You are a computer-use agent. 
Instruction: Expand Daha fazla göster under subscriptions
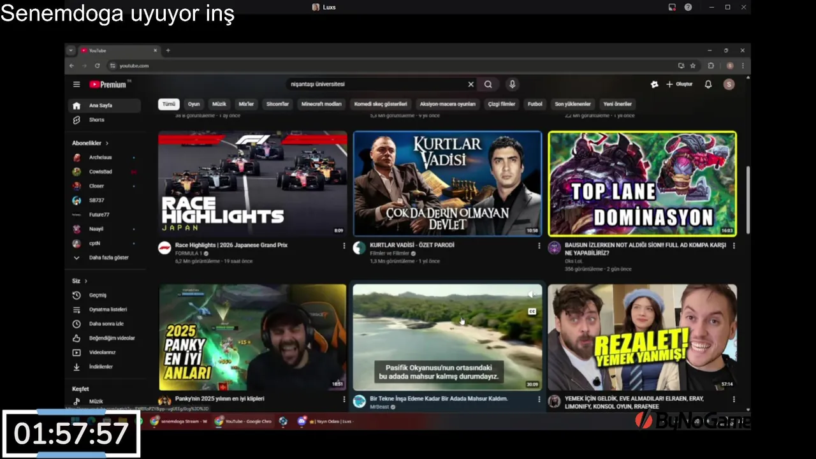point(104,258)
